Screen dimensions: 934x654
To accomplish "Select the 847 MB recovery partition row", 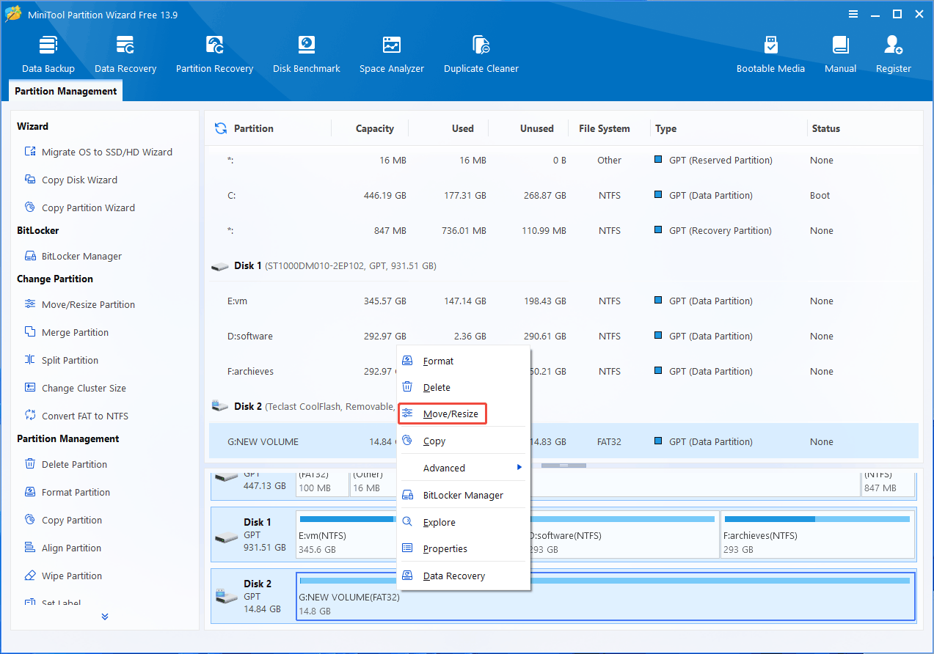I will 563,231.
